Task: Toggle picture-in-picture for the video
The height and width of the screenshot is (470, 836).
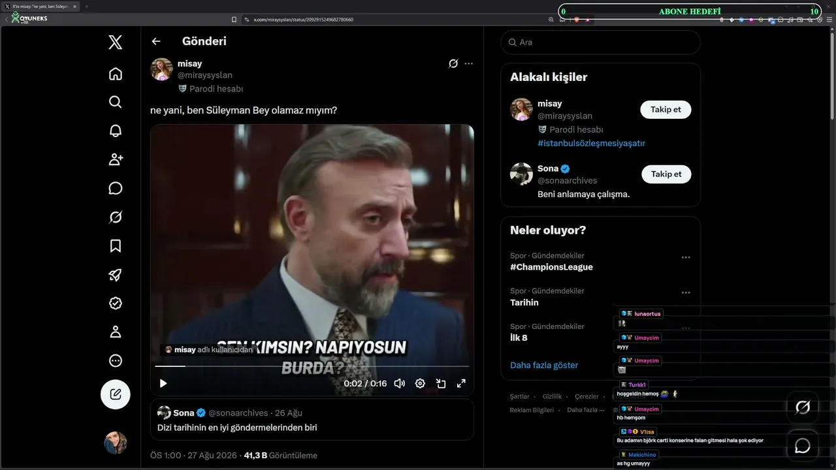Action: (x=441, y=384)
